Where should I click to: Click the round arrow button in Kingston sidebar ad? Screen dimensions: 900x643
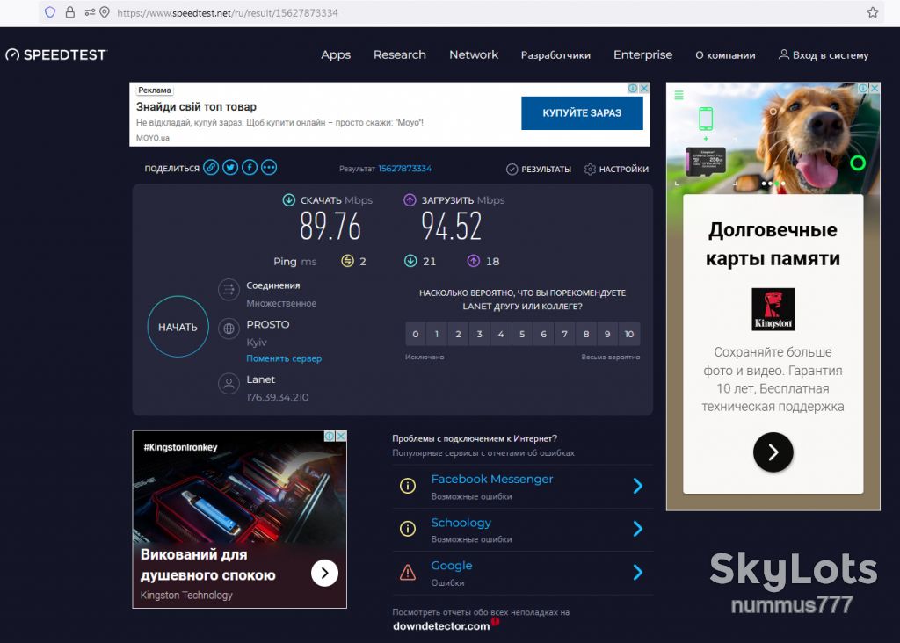click(x=773, y=452)
